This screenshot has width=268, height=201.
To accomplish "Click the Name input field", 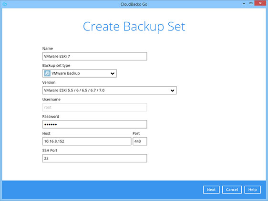I will [x=94, y=56].
